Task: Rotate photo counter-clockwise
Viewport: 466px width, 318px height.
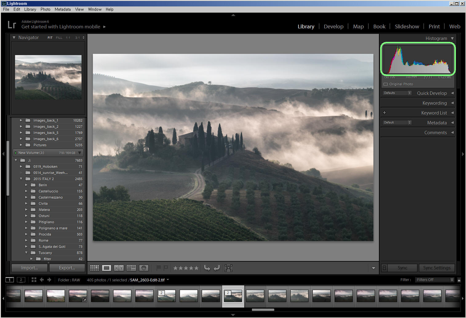Action: point(207,268)
